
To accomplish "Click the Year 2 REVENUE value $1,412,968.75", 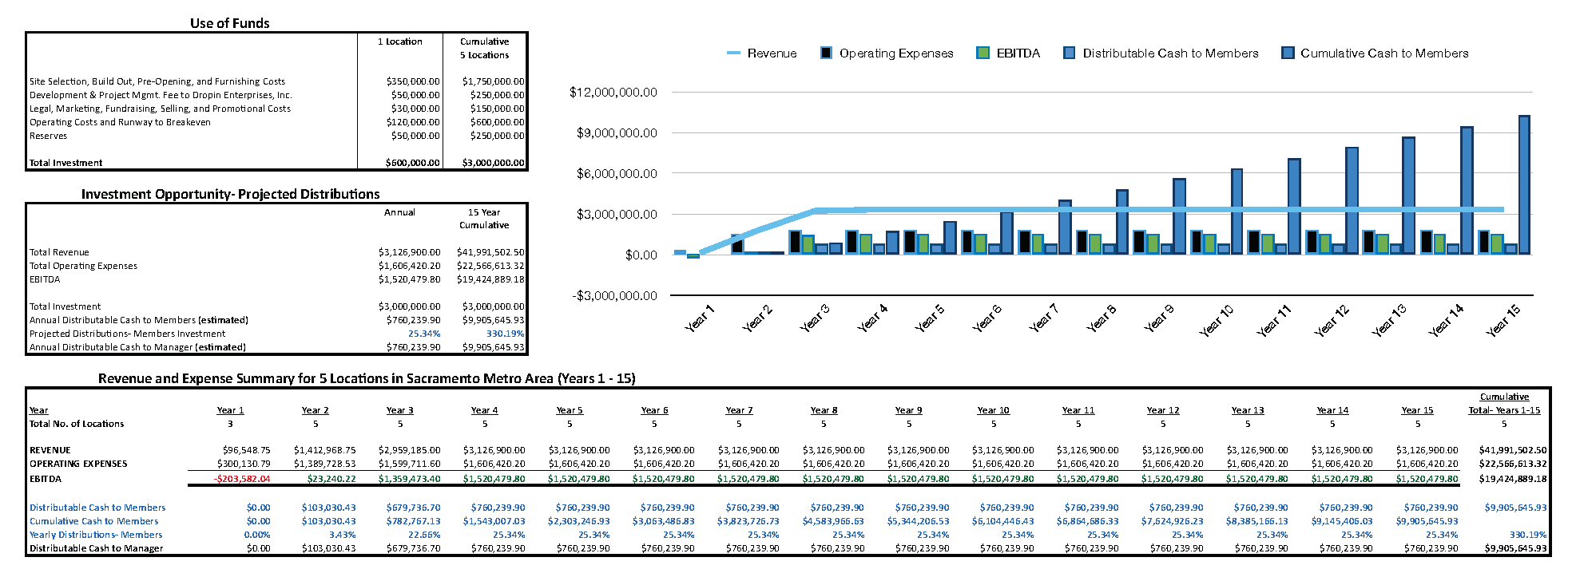I will [x=324, y=450].
